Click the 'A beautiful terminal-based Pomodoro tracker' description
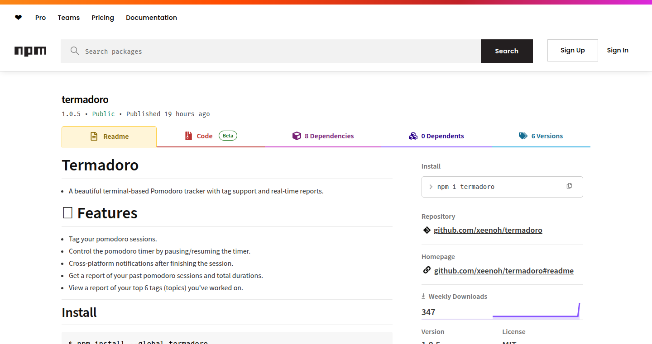The width and height of the screenshot is (652, 344). click(196, 191)
